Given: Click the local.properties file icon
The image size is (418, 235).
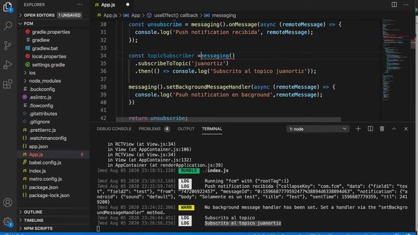Looking at the screenshot, I should [27, 56].
